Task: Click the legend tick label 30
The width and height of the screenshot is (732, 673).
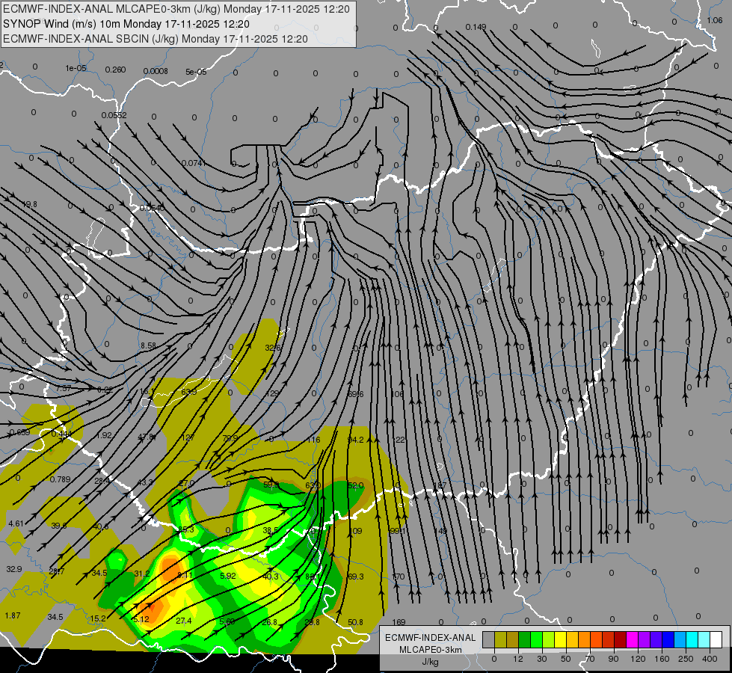Action: tap(541, 659)
